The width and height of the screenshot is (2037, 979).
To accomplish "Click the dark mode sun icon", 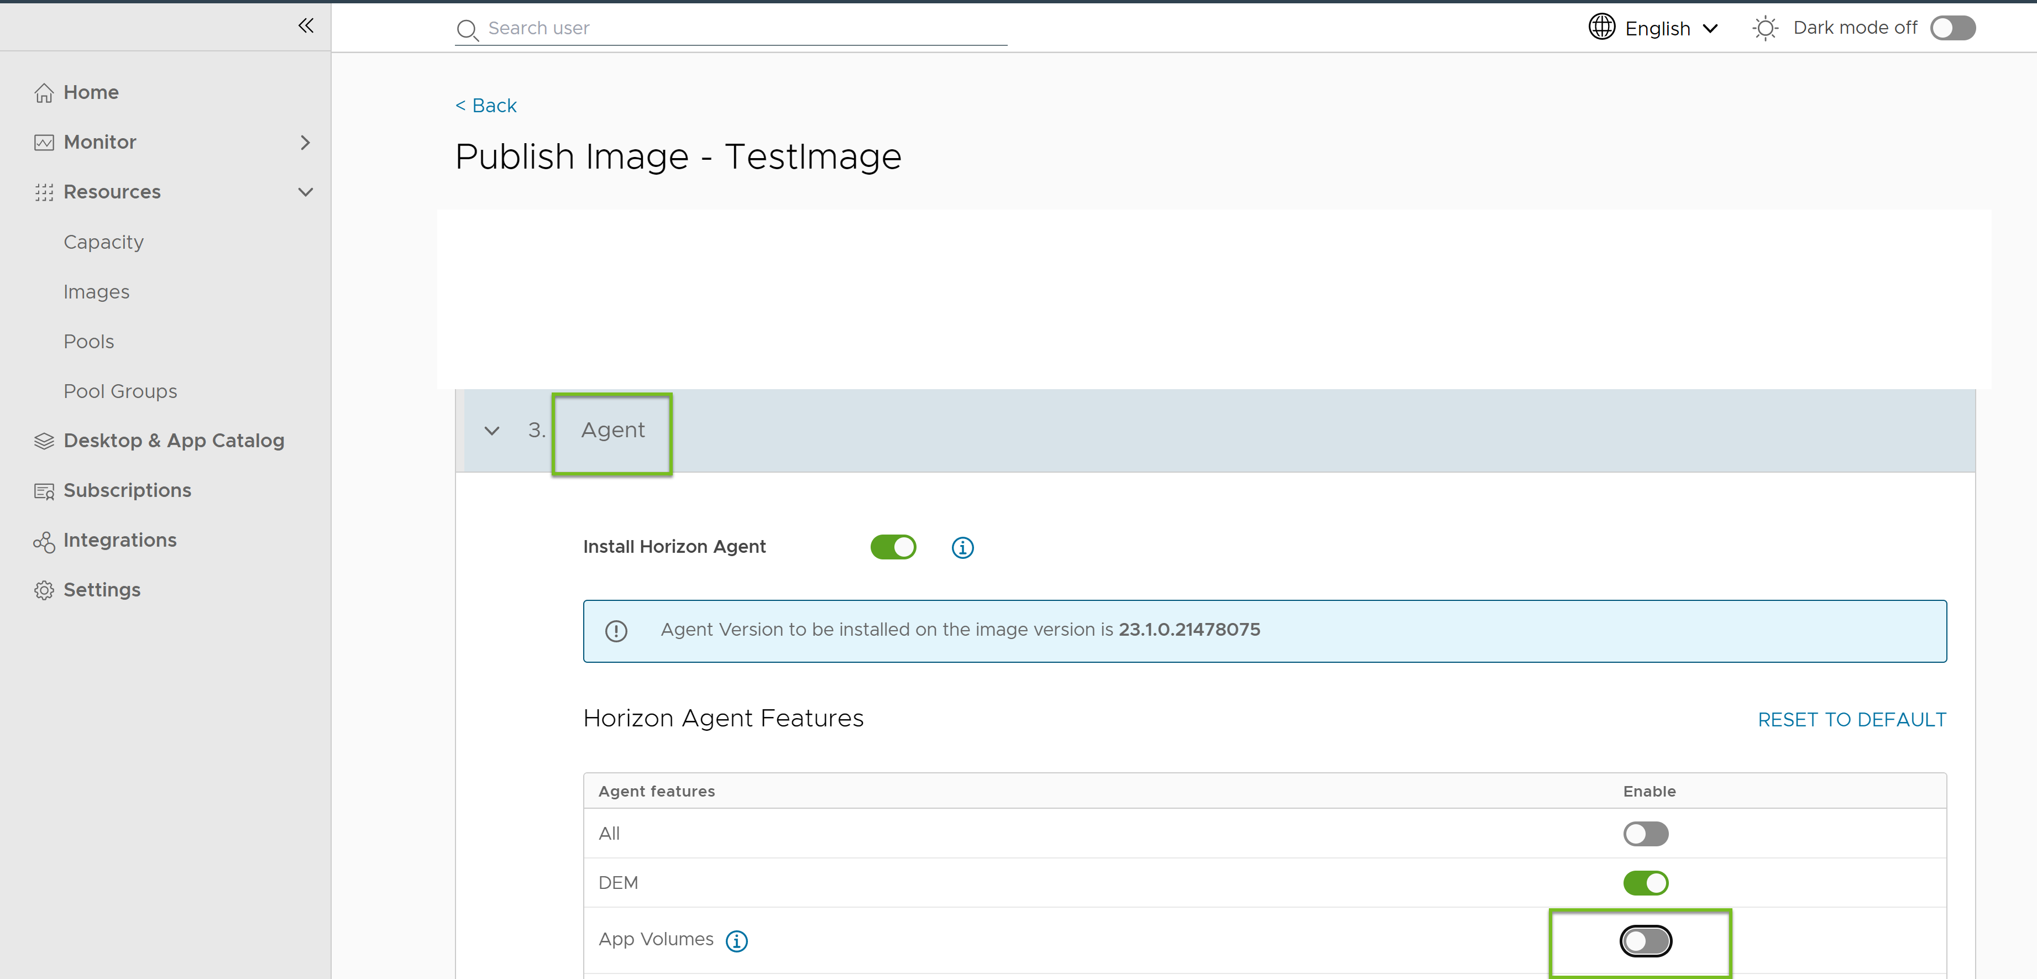I will click(1765, 28).
